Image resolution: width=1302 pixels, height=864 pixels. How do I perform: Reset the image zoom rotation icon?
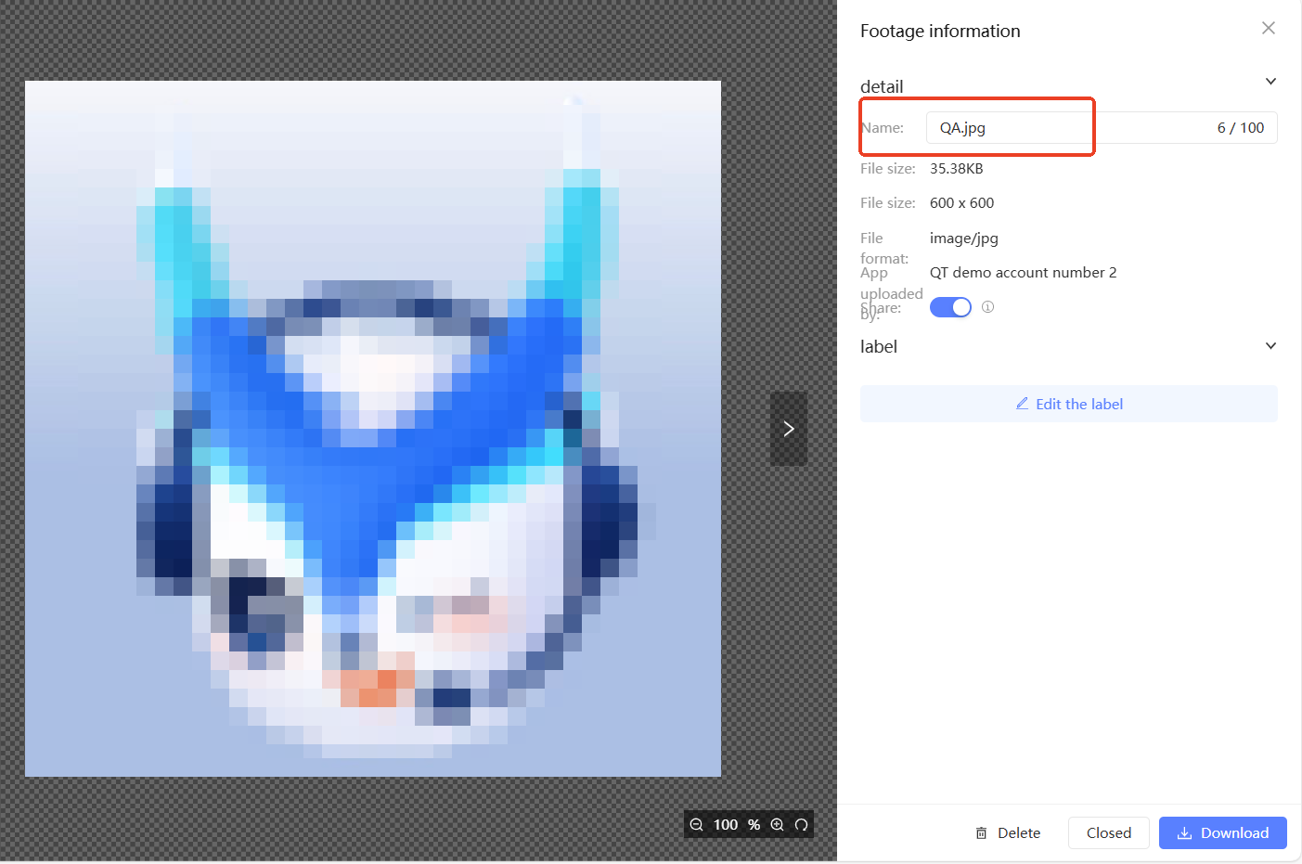click(801, 825)
